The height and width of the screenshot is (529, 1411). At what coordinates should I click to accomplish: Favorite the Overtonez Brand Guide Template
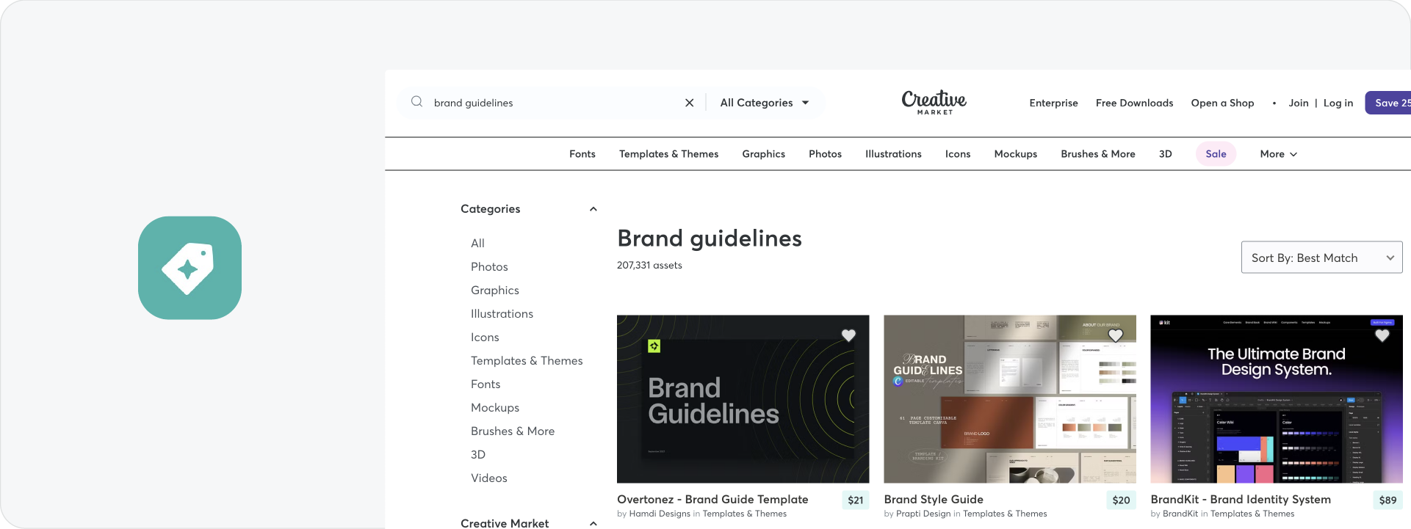click(x=848, y=335)
